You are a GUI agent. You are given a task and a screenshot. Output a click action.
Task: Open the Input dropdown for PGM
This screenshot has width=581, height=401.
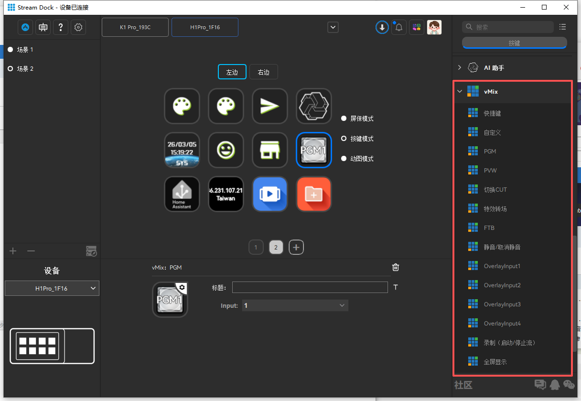(x=295, y=305)
